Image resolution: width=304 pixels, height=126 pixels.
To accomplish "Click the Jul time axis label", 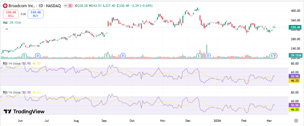I will point(47,121).
